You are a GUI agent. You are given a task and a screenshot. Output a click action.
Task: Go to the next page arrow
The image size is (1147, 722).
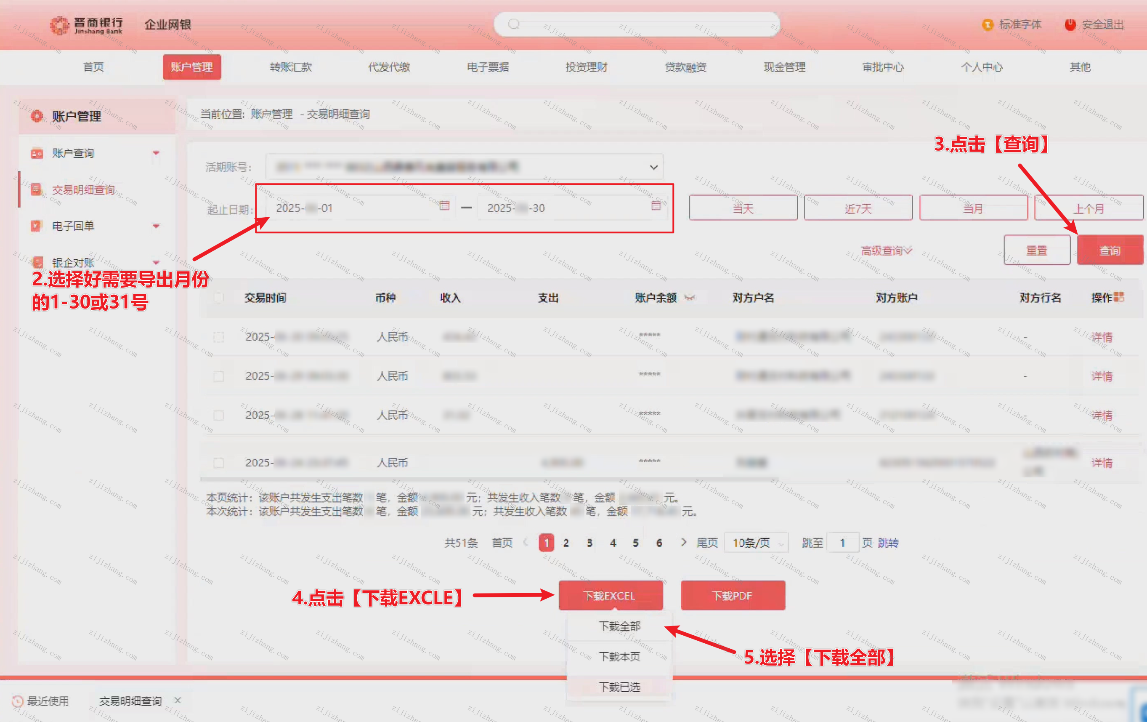tap(684, 542)
